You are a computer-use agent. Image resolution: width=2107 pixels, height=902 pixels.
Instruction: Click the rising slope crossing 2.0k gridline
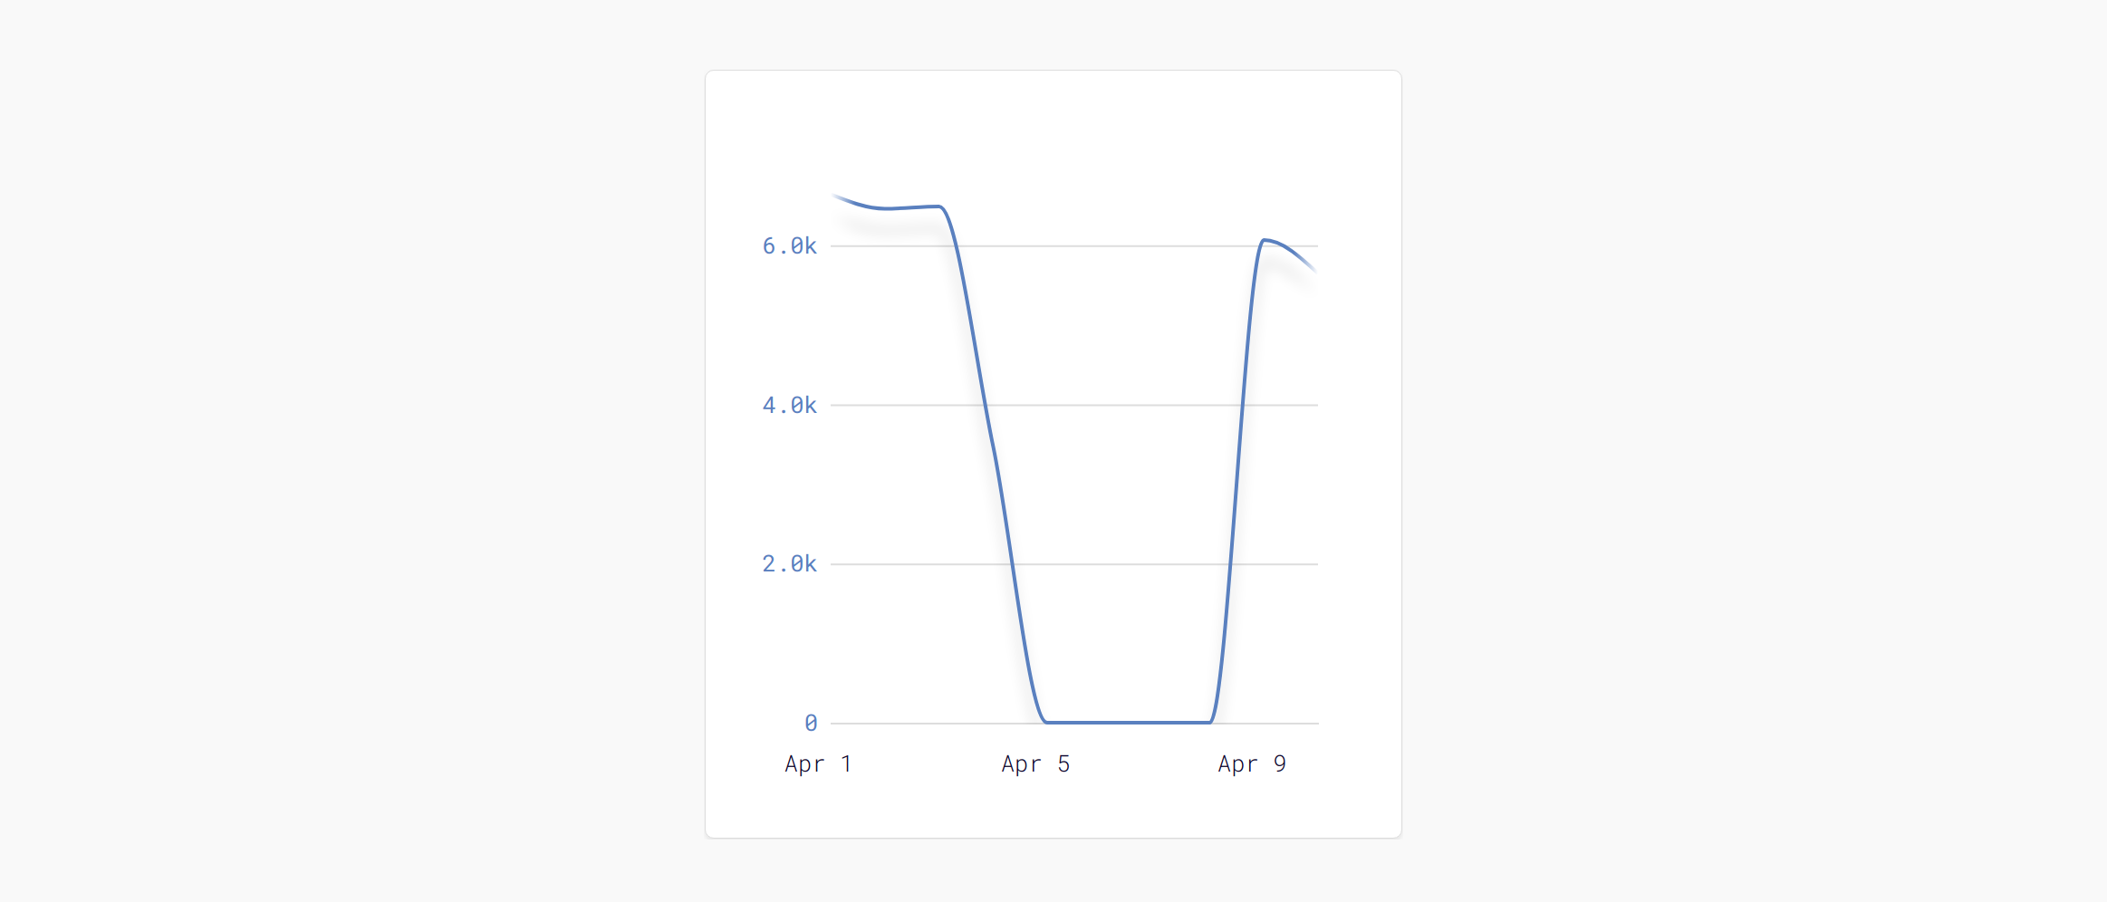click(1229, 564)
